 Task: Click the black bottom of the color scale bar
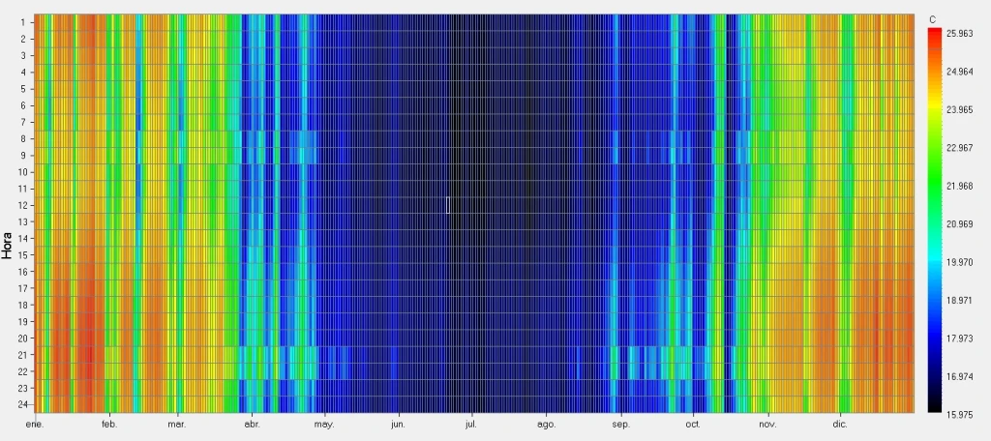click(934, 406)
